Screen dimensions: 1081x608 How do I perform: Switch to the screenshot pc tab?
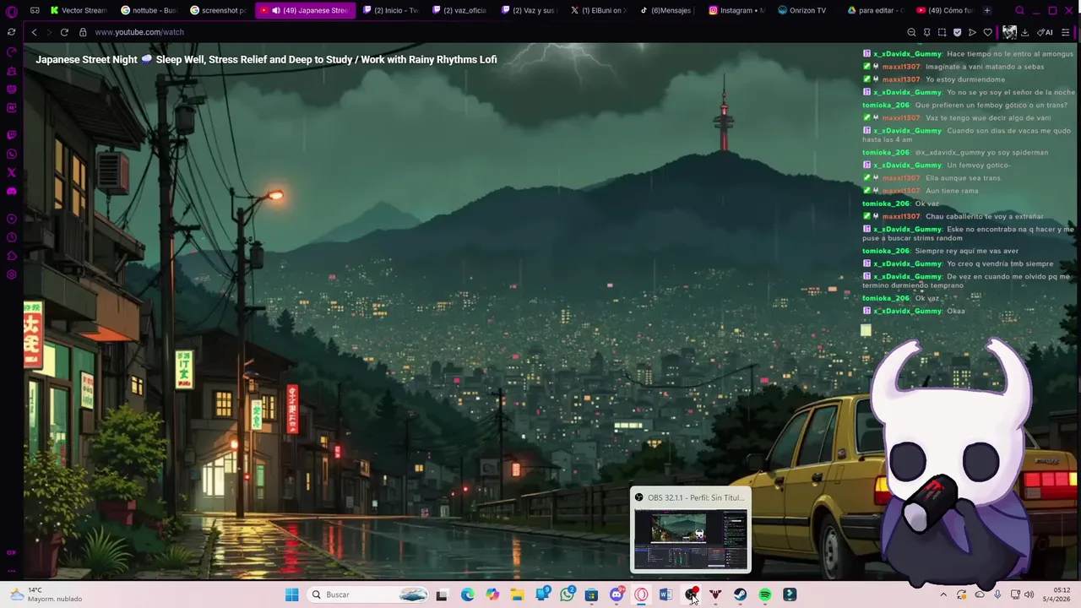coord(218,10)
